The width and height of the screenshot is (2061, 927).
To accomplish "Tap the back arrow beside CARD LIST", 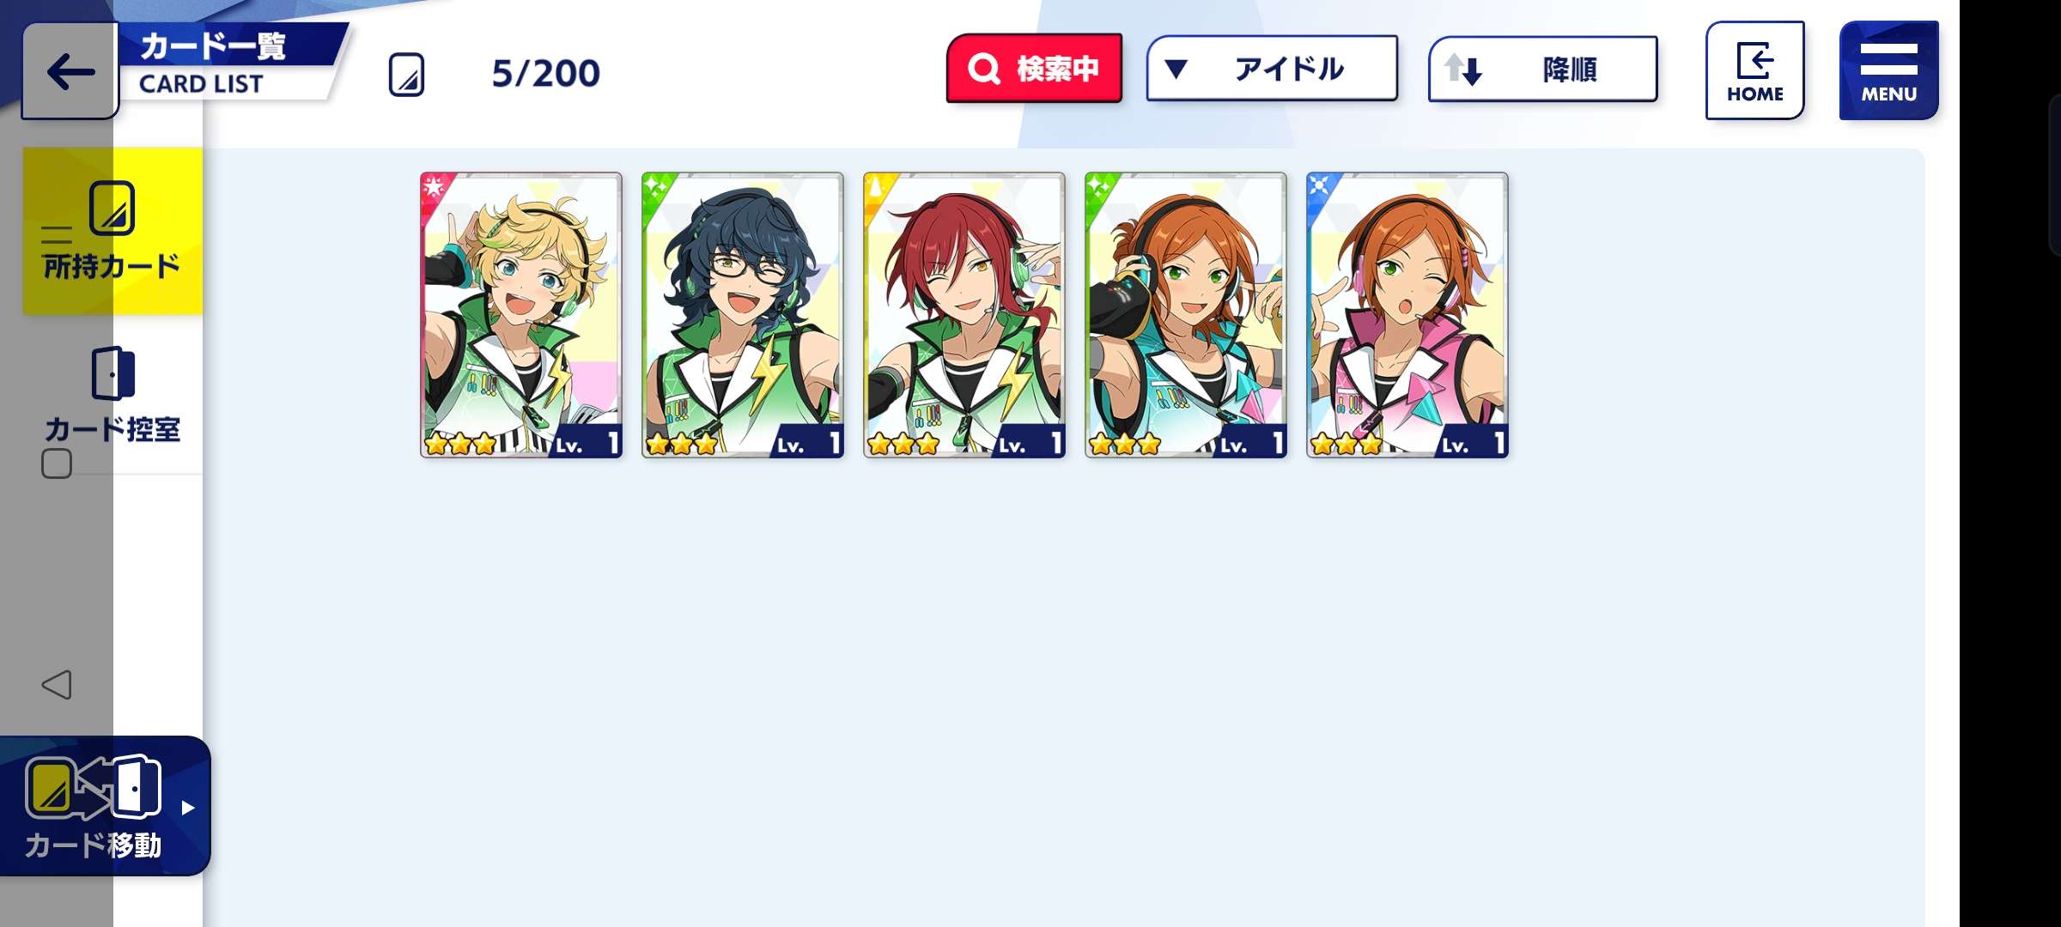I will [x=70, y=71].
